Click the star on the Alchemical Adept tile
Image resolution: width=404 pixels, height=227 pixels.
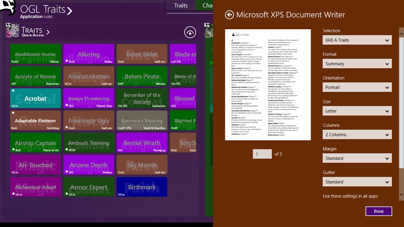pyautogui.click(x=14, y=194)
